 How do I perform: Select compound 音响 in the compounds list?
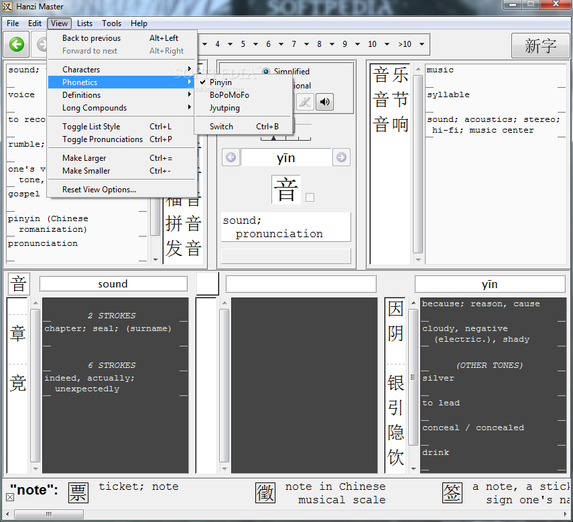pyautogui.click(x=390, y=125)
